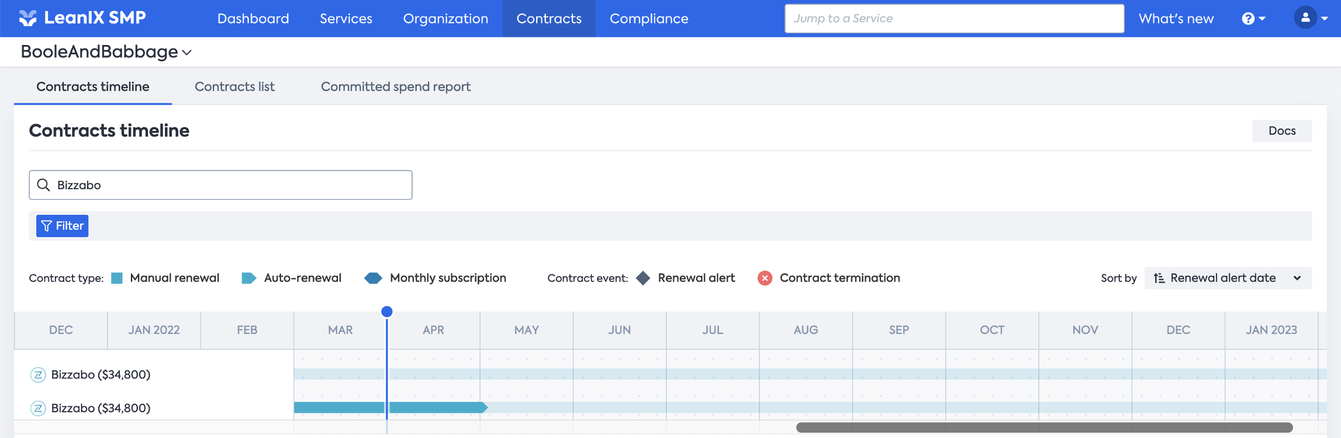1341x438 pixels.
Task: Click the Renewal alert diamond legend icon
Action: [643, 278]
